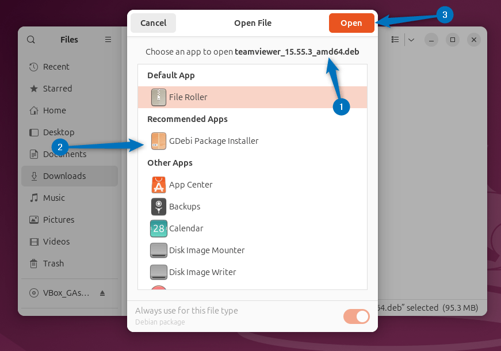This screenshot has height=351, width=501.
Task: Switch to the list view icon
Action: 395,39
